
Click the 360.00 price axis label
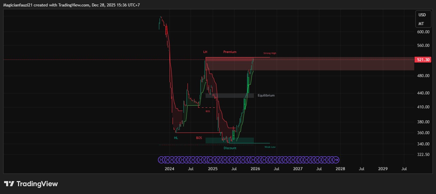pos(423,133)
